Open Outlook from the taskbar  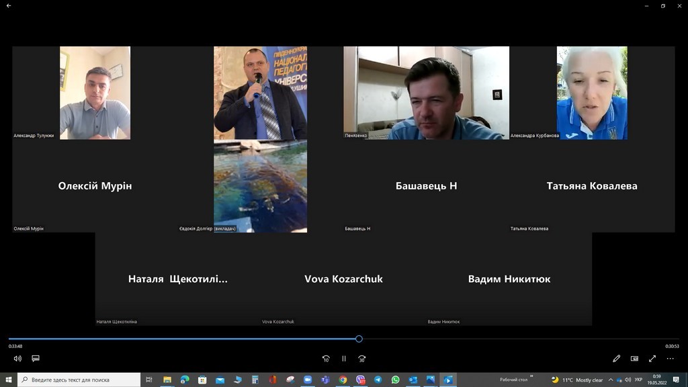click(413, 380)
